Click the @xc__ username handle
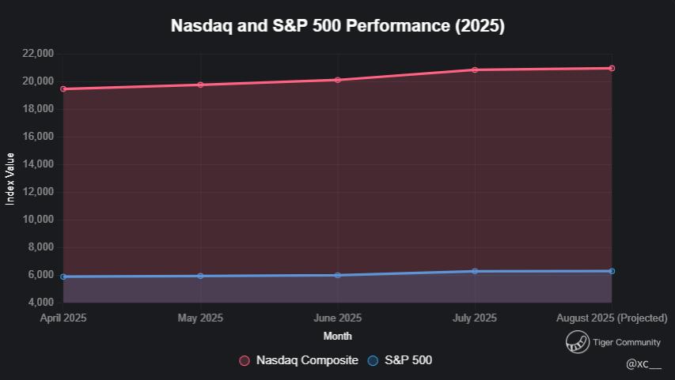Viewport: 675px width, 380px height. pyautogui.click(x=643, y=363)
